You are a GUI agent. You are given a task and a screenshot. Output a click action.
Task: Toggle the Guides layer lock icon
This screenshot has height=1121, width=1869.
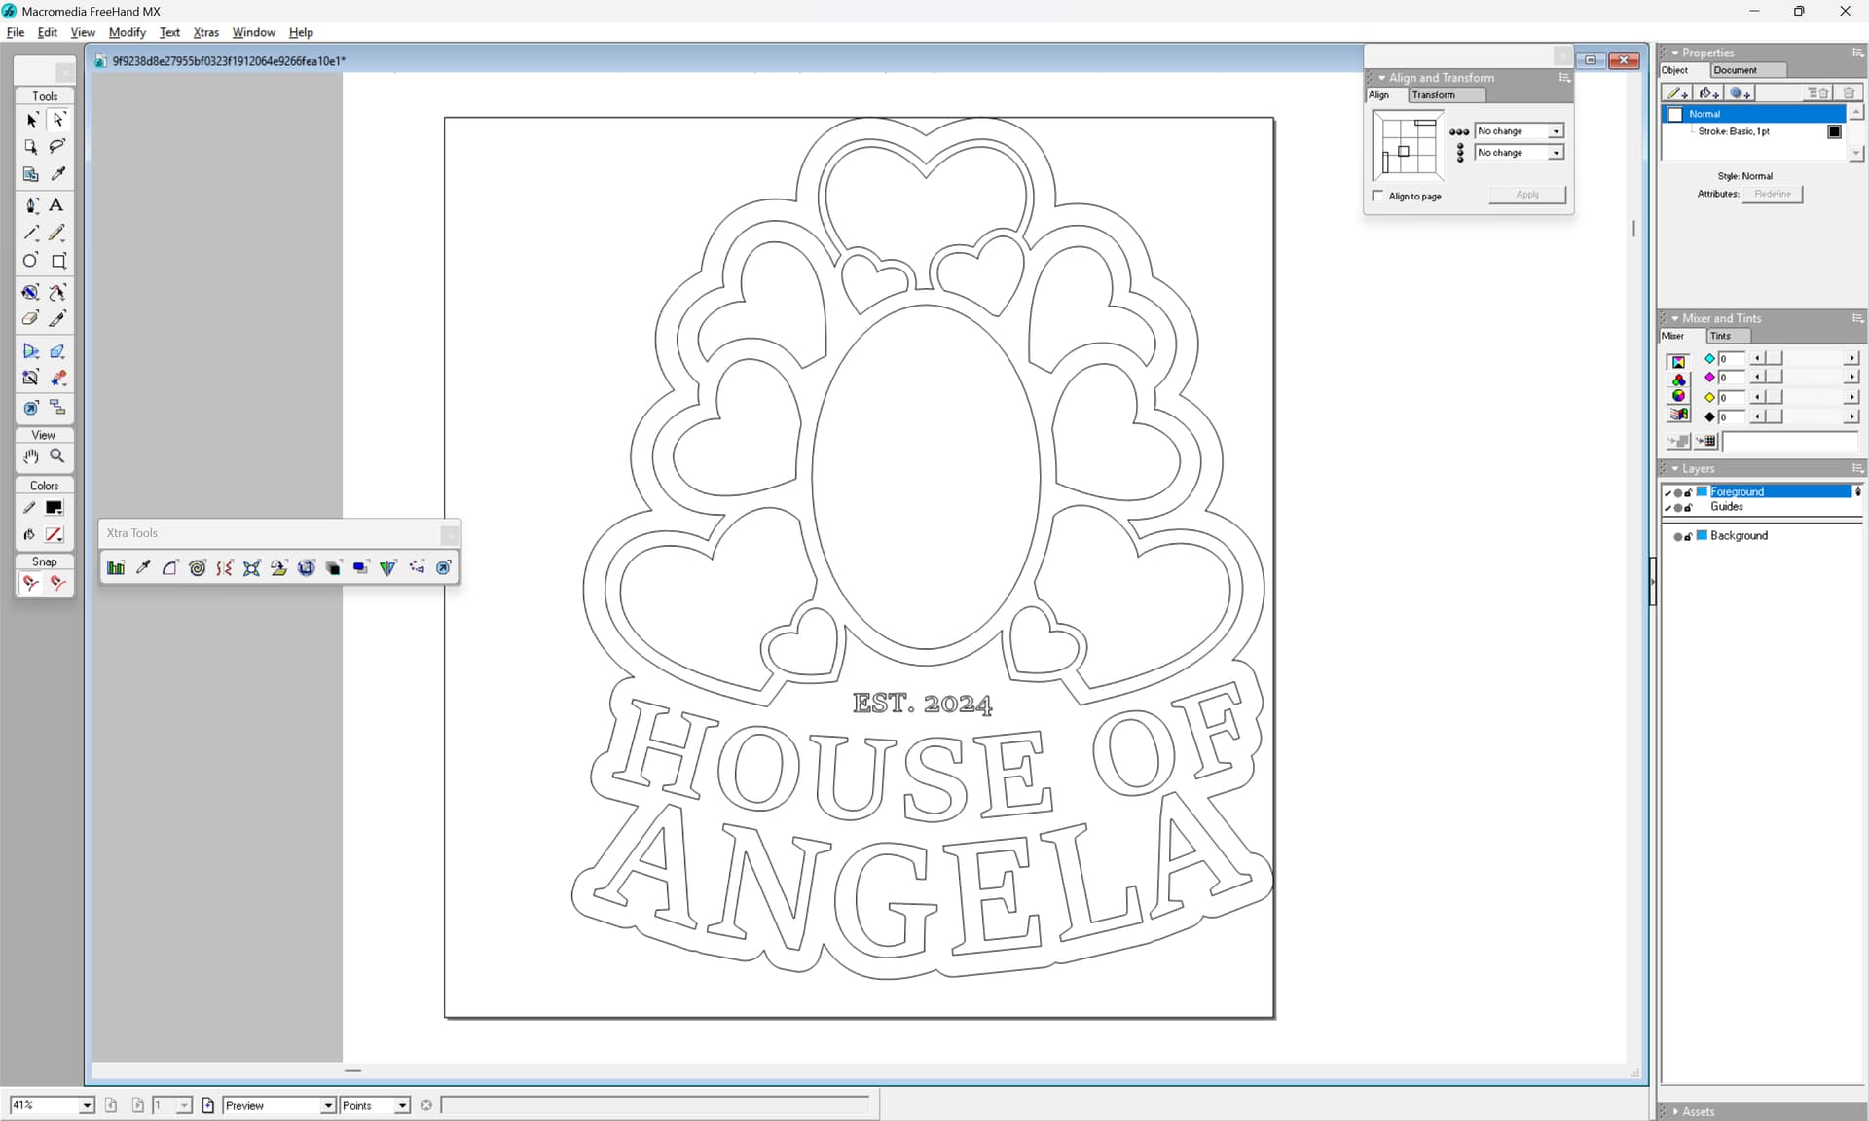click(1688, 507)
